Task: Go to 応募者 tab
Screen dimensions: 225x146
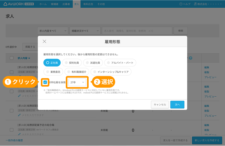Action: 66,4
